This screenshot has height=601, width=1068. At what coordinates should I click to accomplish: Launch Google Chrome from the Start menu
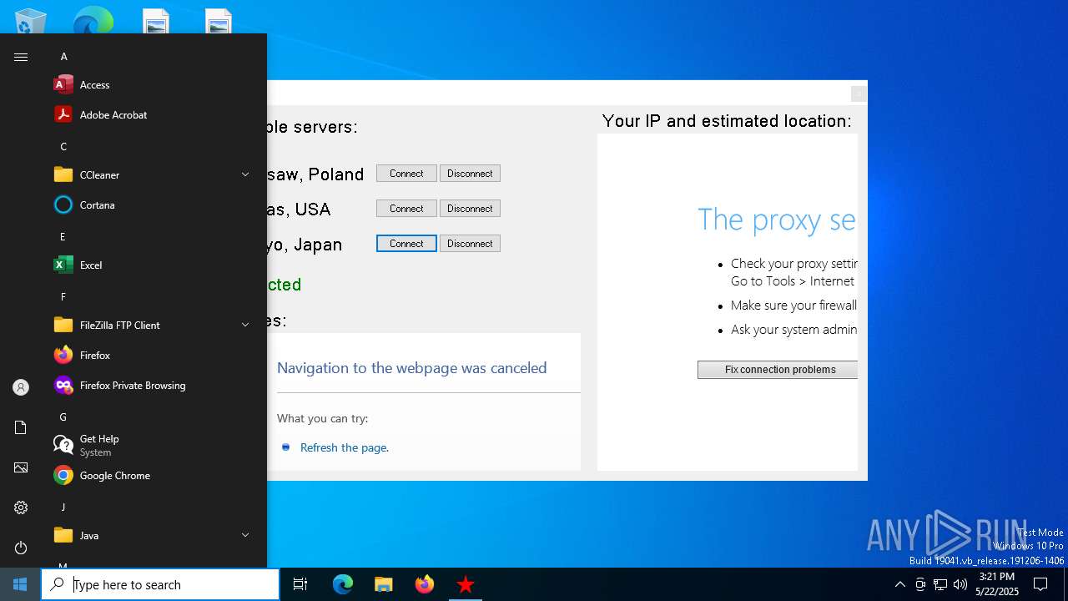[x=150, y=476]
